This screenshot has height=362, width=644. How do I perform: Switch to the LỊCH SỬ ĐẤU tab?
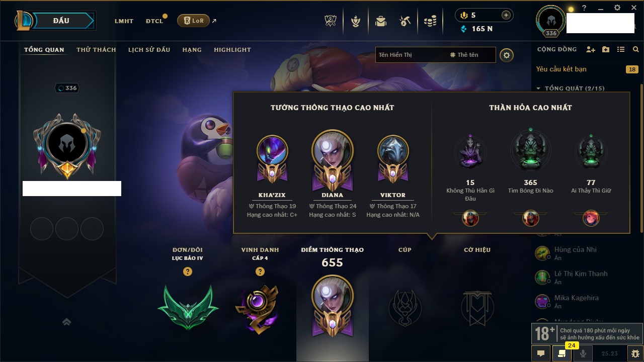coord(149,50)
